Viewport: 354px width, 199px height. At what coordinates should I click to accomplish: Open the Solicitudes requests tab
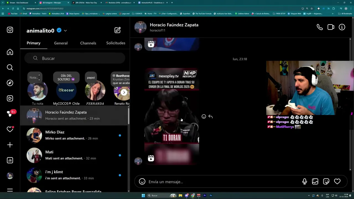[116, 43]
